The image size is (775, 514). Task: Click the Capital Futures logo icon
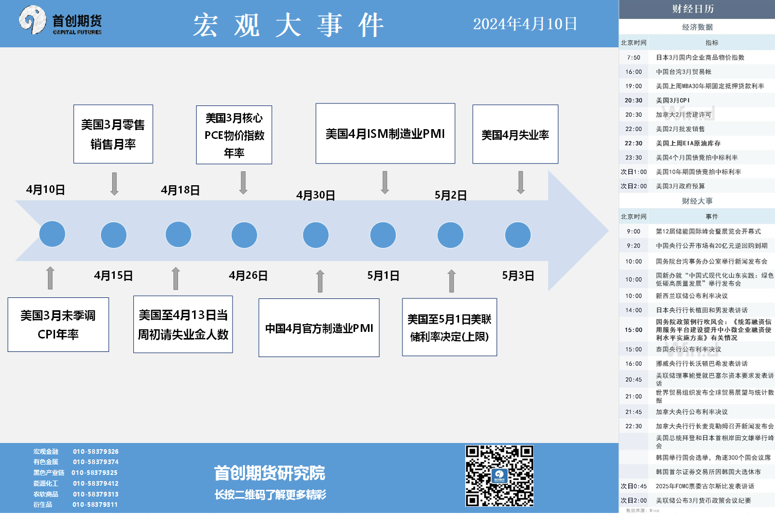32,20
